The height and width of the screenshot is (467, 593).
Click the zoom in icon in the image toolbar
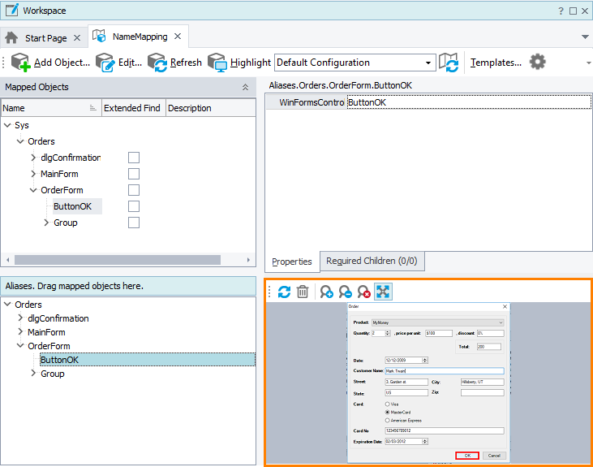(x=326, y=292)
